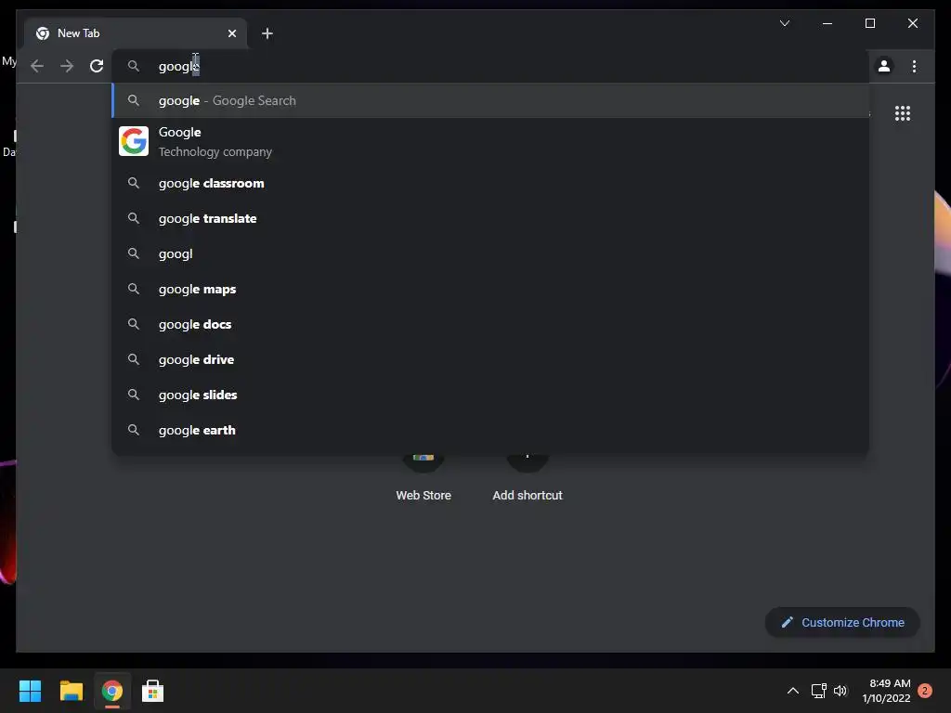This screenshot has width=951, height=713.
Task: Click the Add shortcut tile
Action: click(528, 478)
